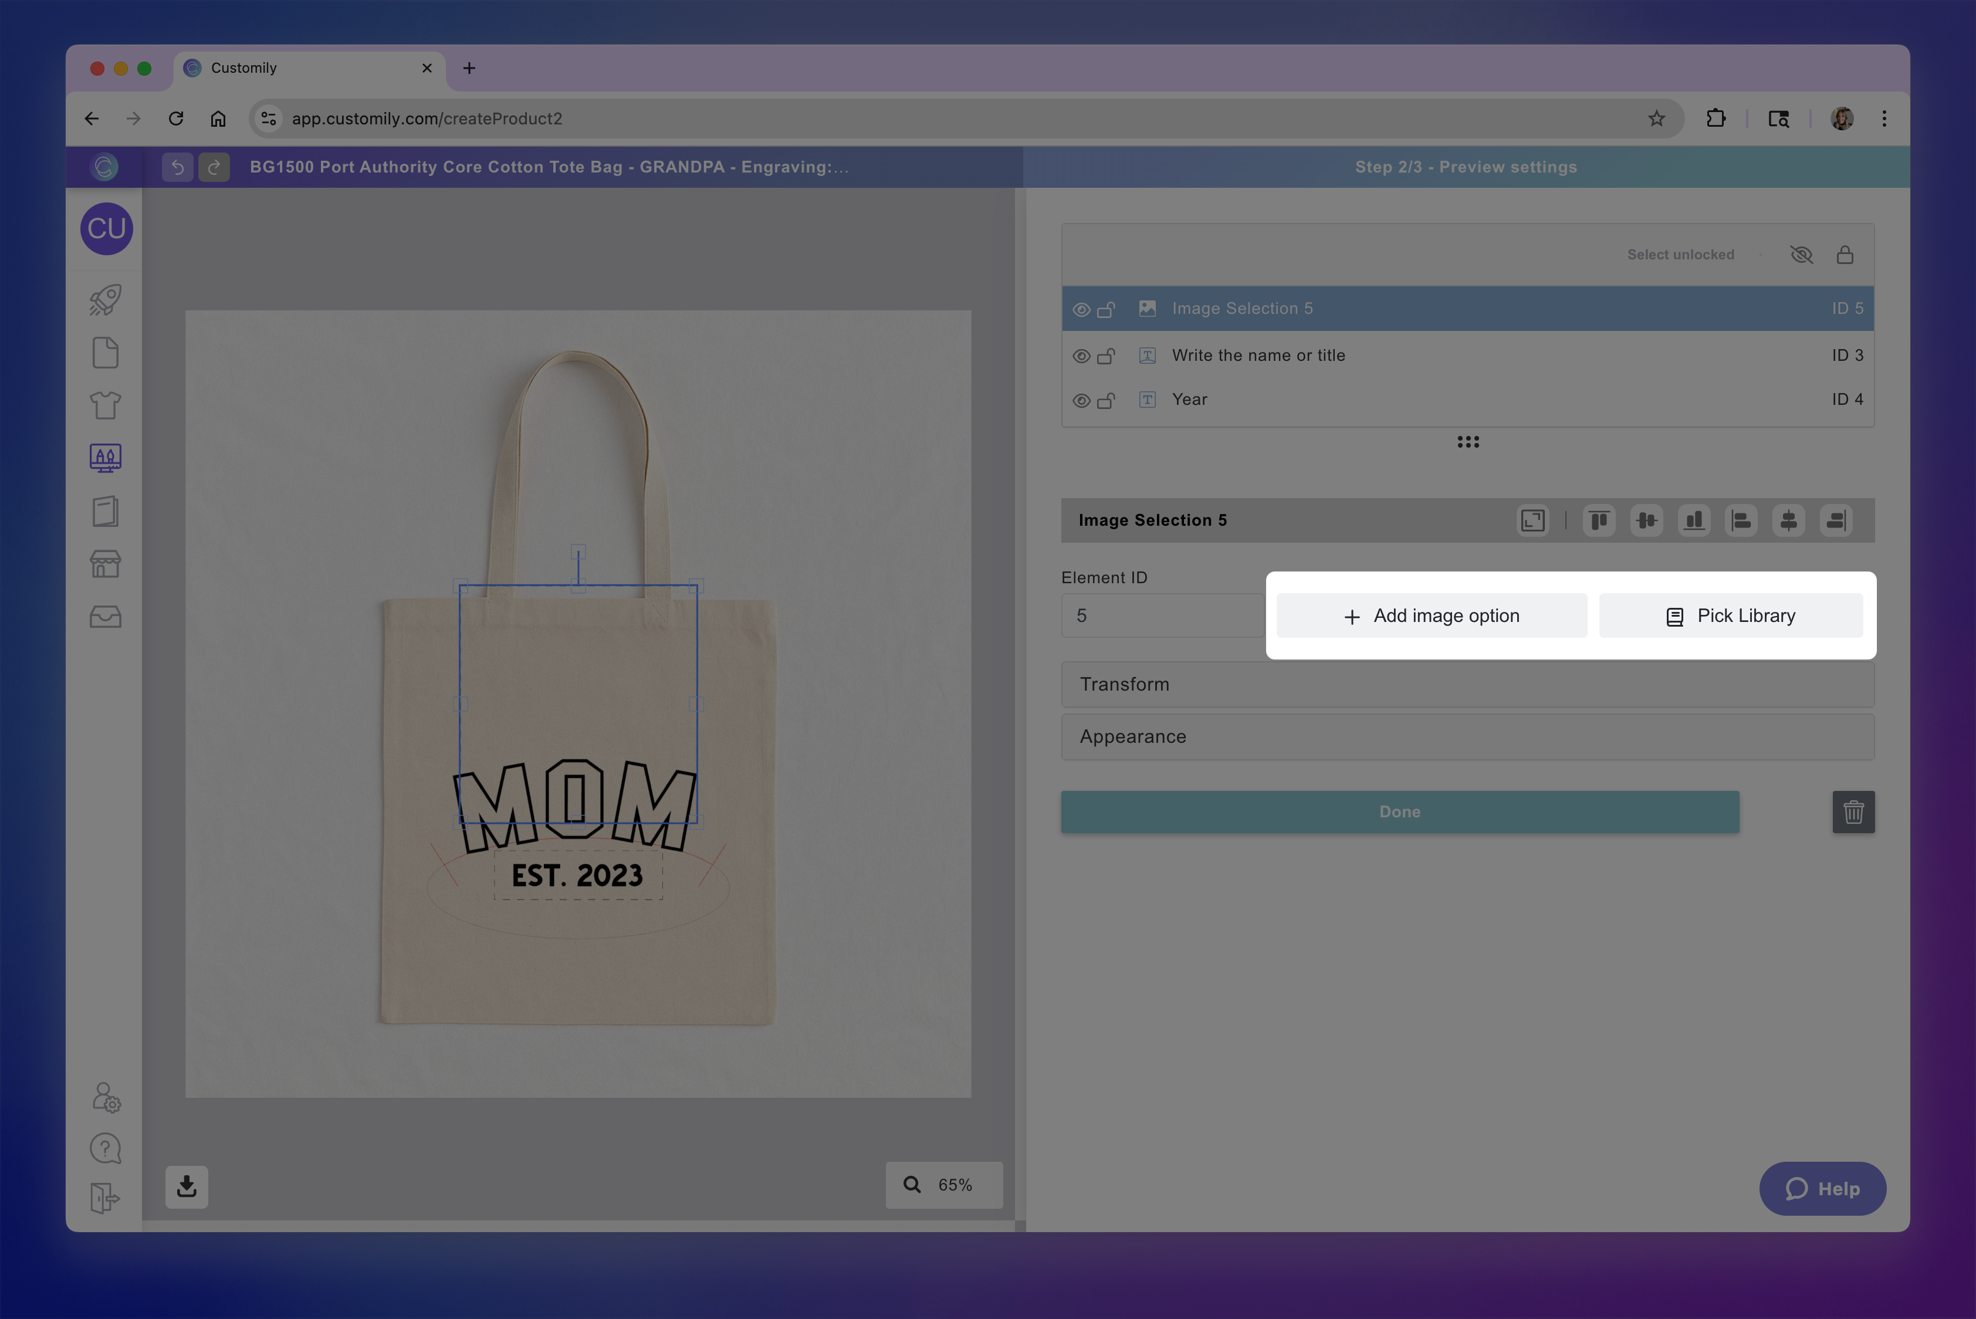Expand the Transform section
The height and width of the screenshot is (1319, 1976).
click(1467, 684)
